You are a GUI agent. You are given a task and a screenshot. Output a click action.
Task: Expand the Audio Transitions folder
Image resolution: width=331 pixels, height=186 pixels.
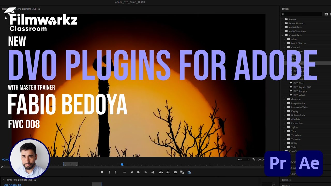(282, 31)
